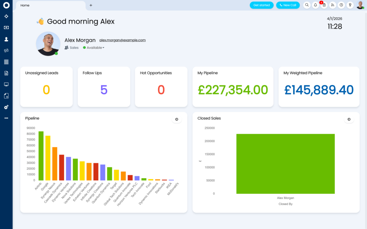
Task: Click the Get started button
Action: 261,5
